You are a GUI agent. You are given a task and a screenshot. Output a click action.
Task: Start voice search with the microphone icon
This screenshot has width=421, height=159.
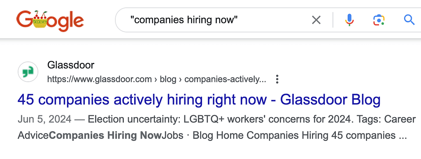[349, 20]
